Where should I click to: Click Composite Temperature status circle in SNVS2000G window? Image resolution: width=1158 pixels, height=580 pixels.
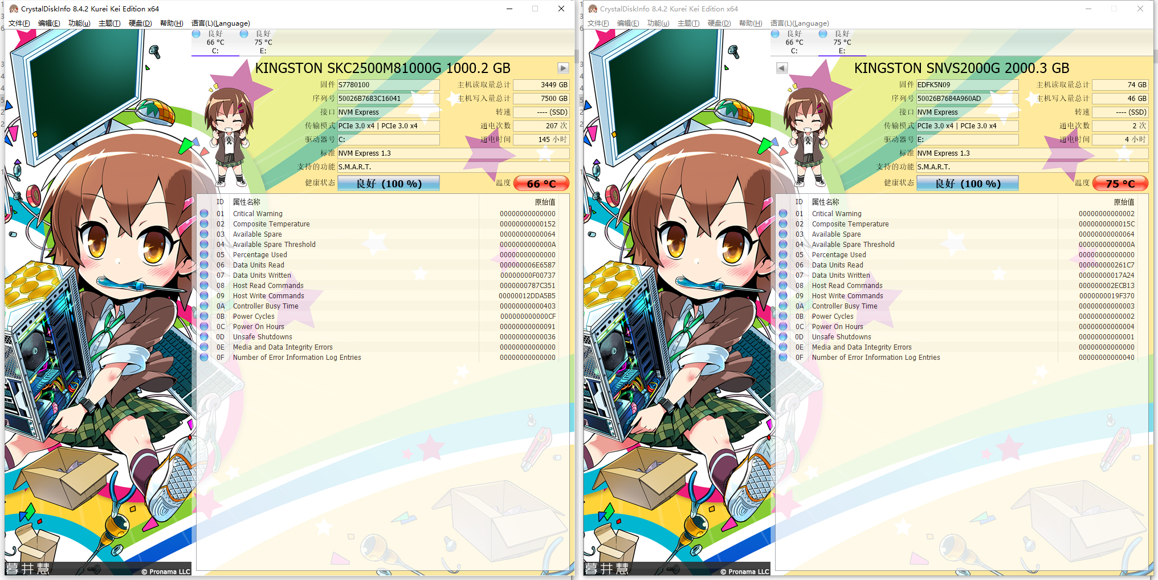783,224
